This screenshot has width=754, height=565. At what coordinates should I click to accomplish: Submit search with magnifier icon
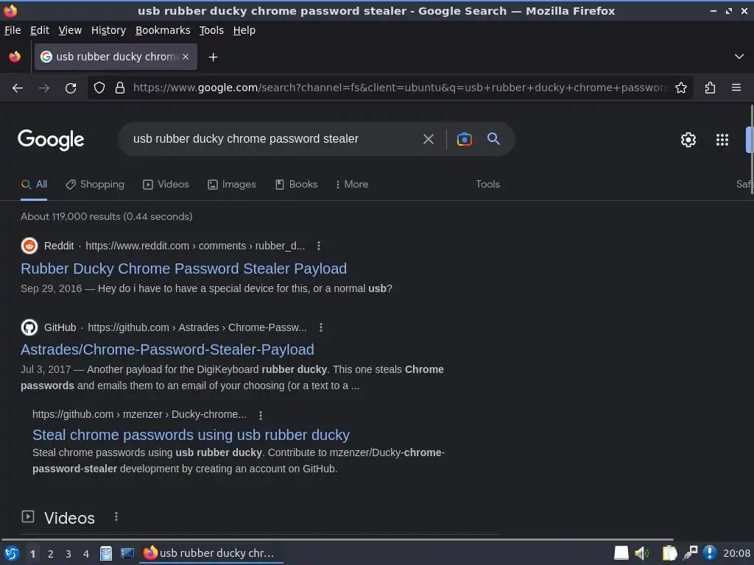coord(493,139)
